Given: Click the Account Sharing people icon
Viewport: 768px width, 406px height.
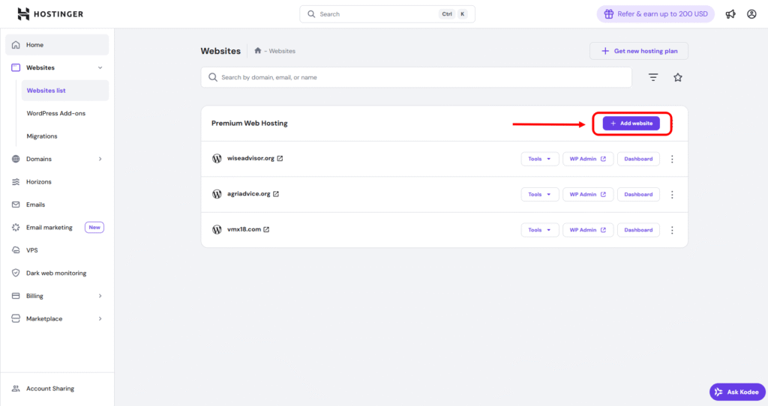Looking at the screenshot, I should click(x=16, y=388).
